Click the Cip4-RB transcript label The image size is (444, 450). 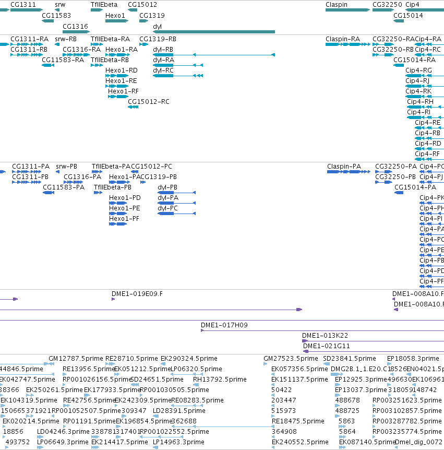point(428,133)
